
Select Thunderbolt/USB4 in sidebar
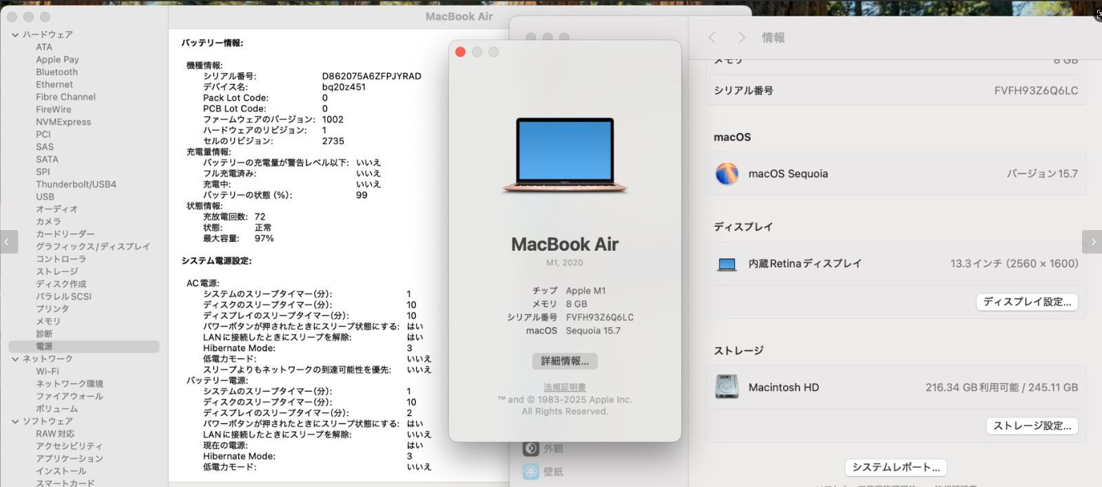[x=76, y=184]
